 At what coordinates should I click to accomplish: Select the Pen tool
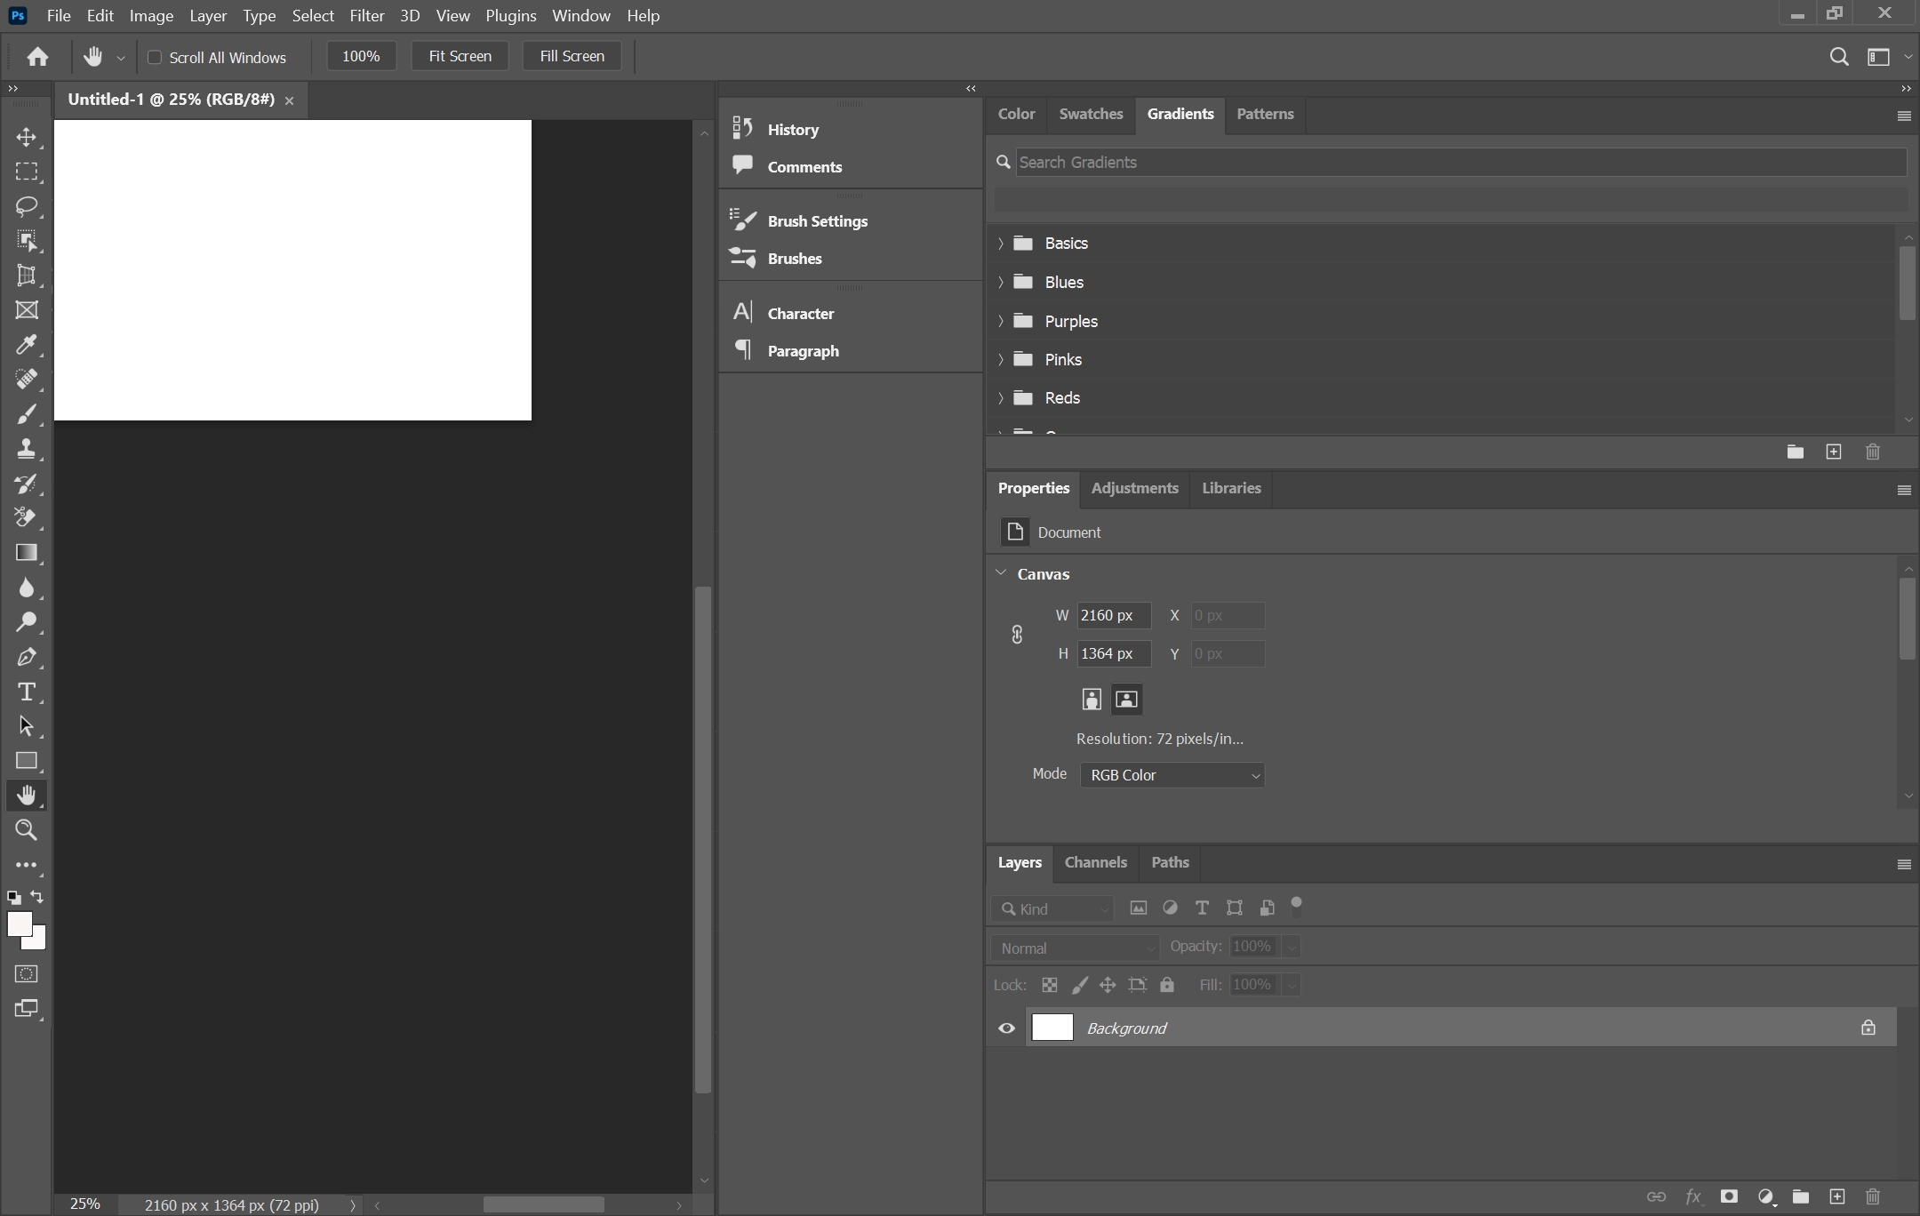pyautogui.click(x=27, y=657)
